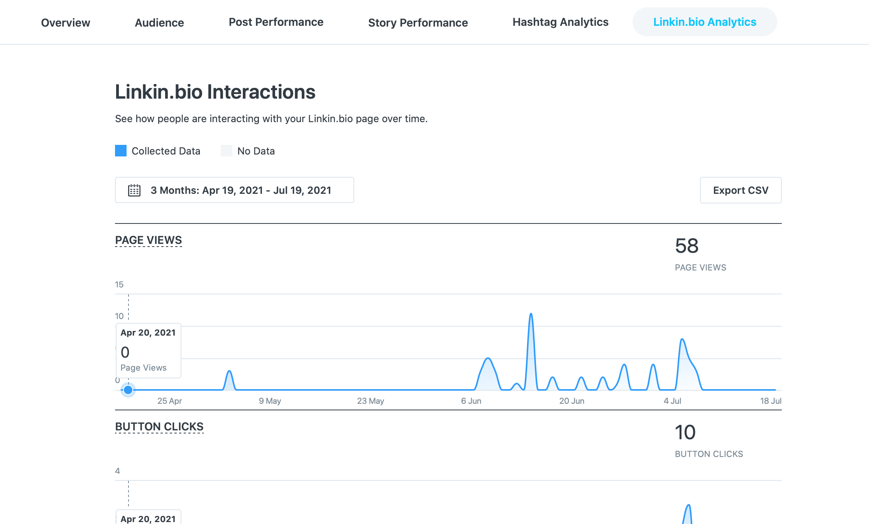Click the tallest mid-June page views peak

tap(531, 314)
